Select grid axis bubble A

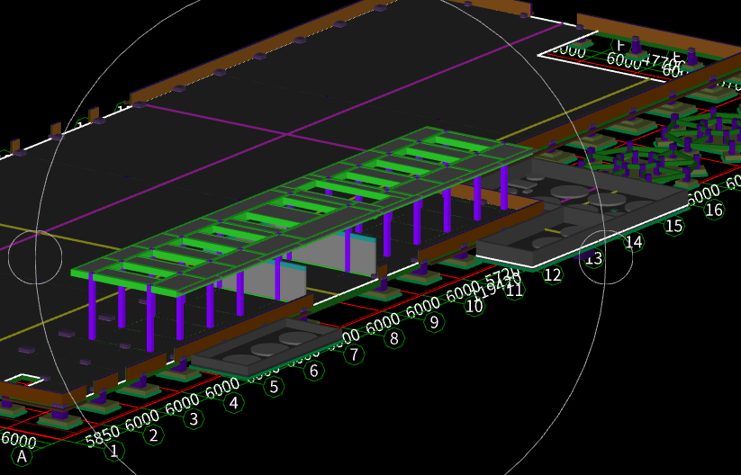click(22, 456)
